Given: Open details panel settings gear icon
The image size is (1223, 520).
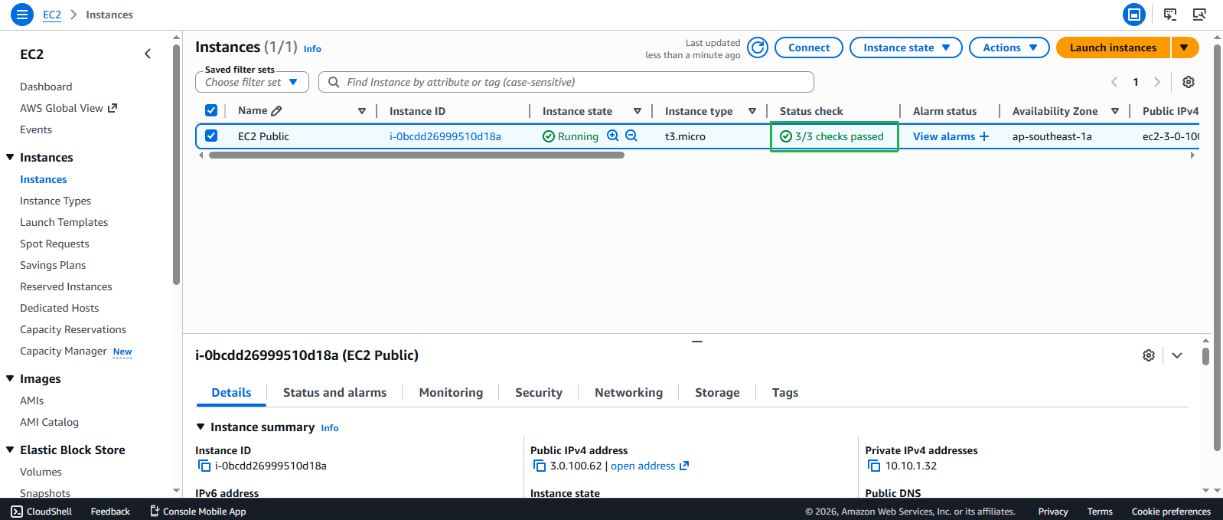Looking at the screenshot, I should point(1149,355).
